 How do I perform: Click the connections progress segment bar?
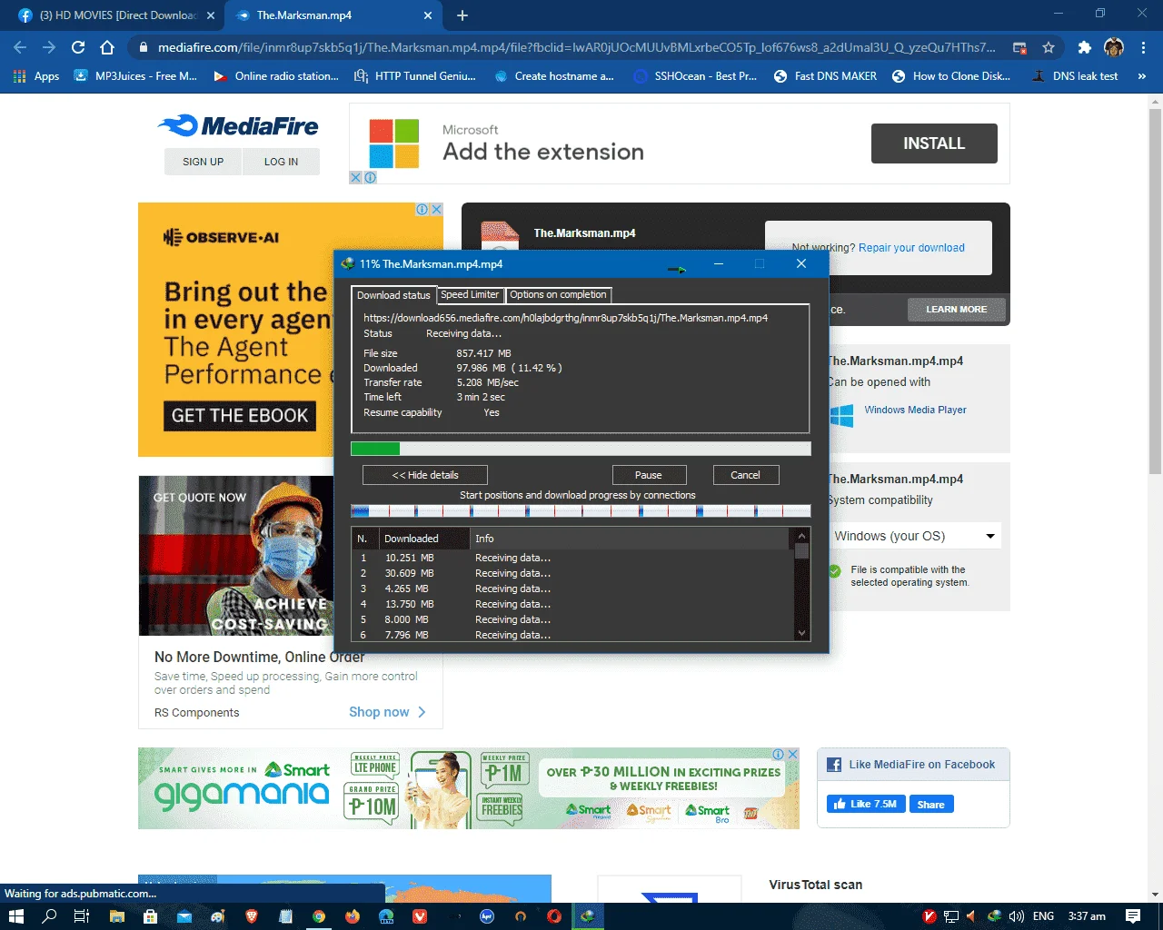pos(581,511)
